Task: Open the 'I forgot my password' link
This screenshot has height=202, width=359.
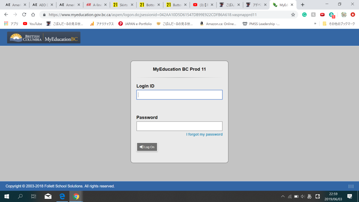Action: point(204,134)
